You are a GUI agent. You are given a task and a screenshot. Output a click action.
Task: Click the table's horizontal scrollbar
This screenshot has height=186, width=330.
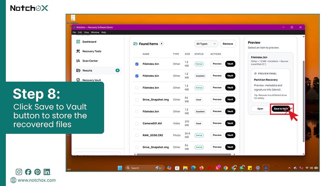click(184, 154)
